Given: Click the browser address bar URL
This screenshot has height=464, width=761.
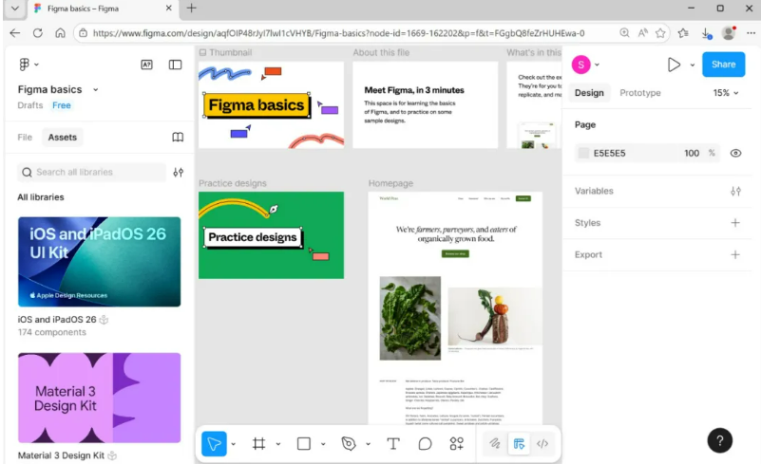Looking at the screenshot, I should (339, 33).
